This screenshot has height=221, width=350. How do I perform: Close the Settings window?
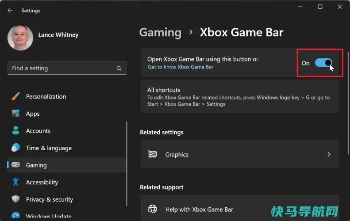[340, 7]
